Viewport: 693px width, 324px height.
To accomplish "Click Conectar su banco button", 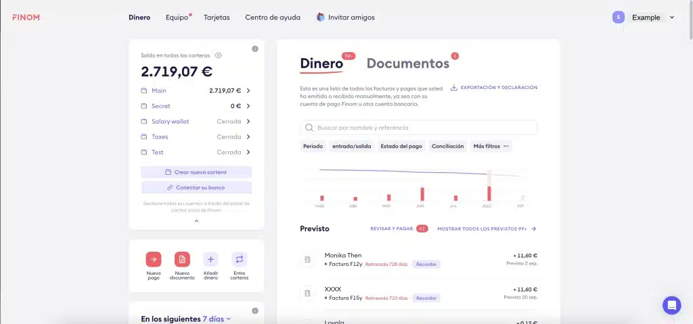I will pyautogui.click(x=196, y=188).
